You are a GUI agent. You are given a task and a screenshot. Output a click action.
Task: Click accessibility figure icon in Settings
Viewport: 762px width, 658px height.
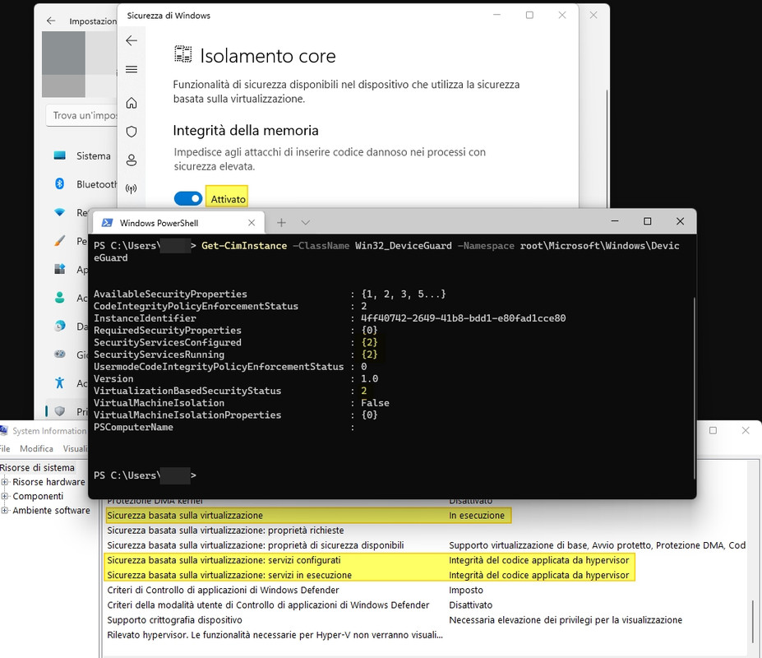pos(60,382)
